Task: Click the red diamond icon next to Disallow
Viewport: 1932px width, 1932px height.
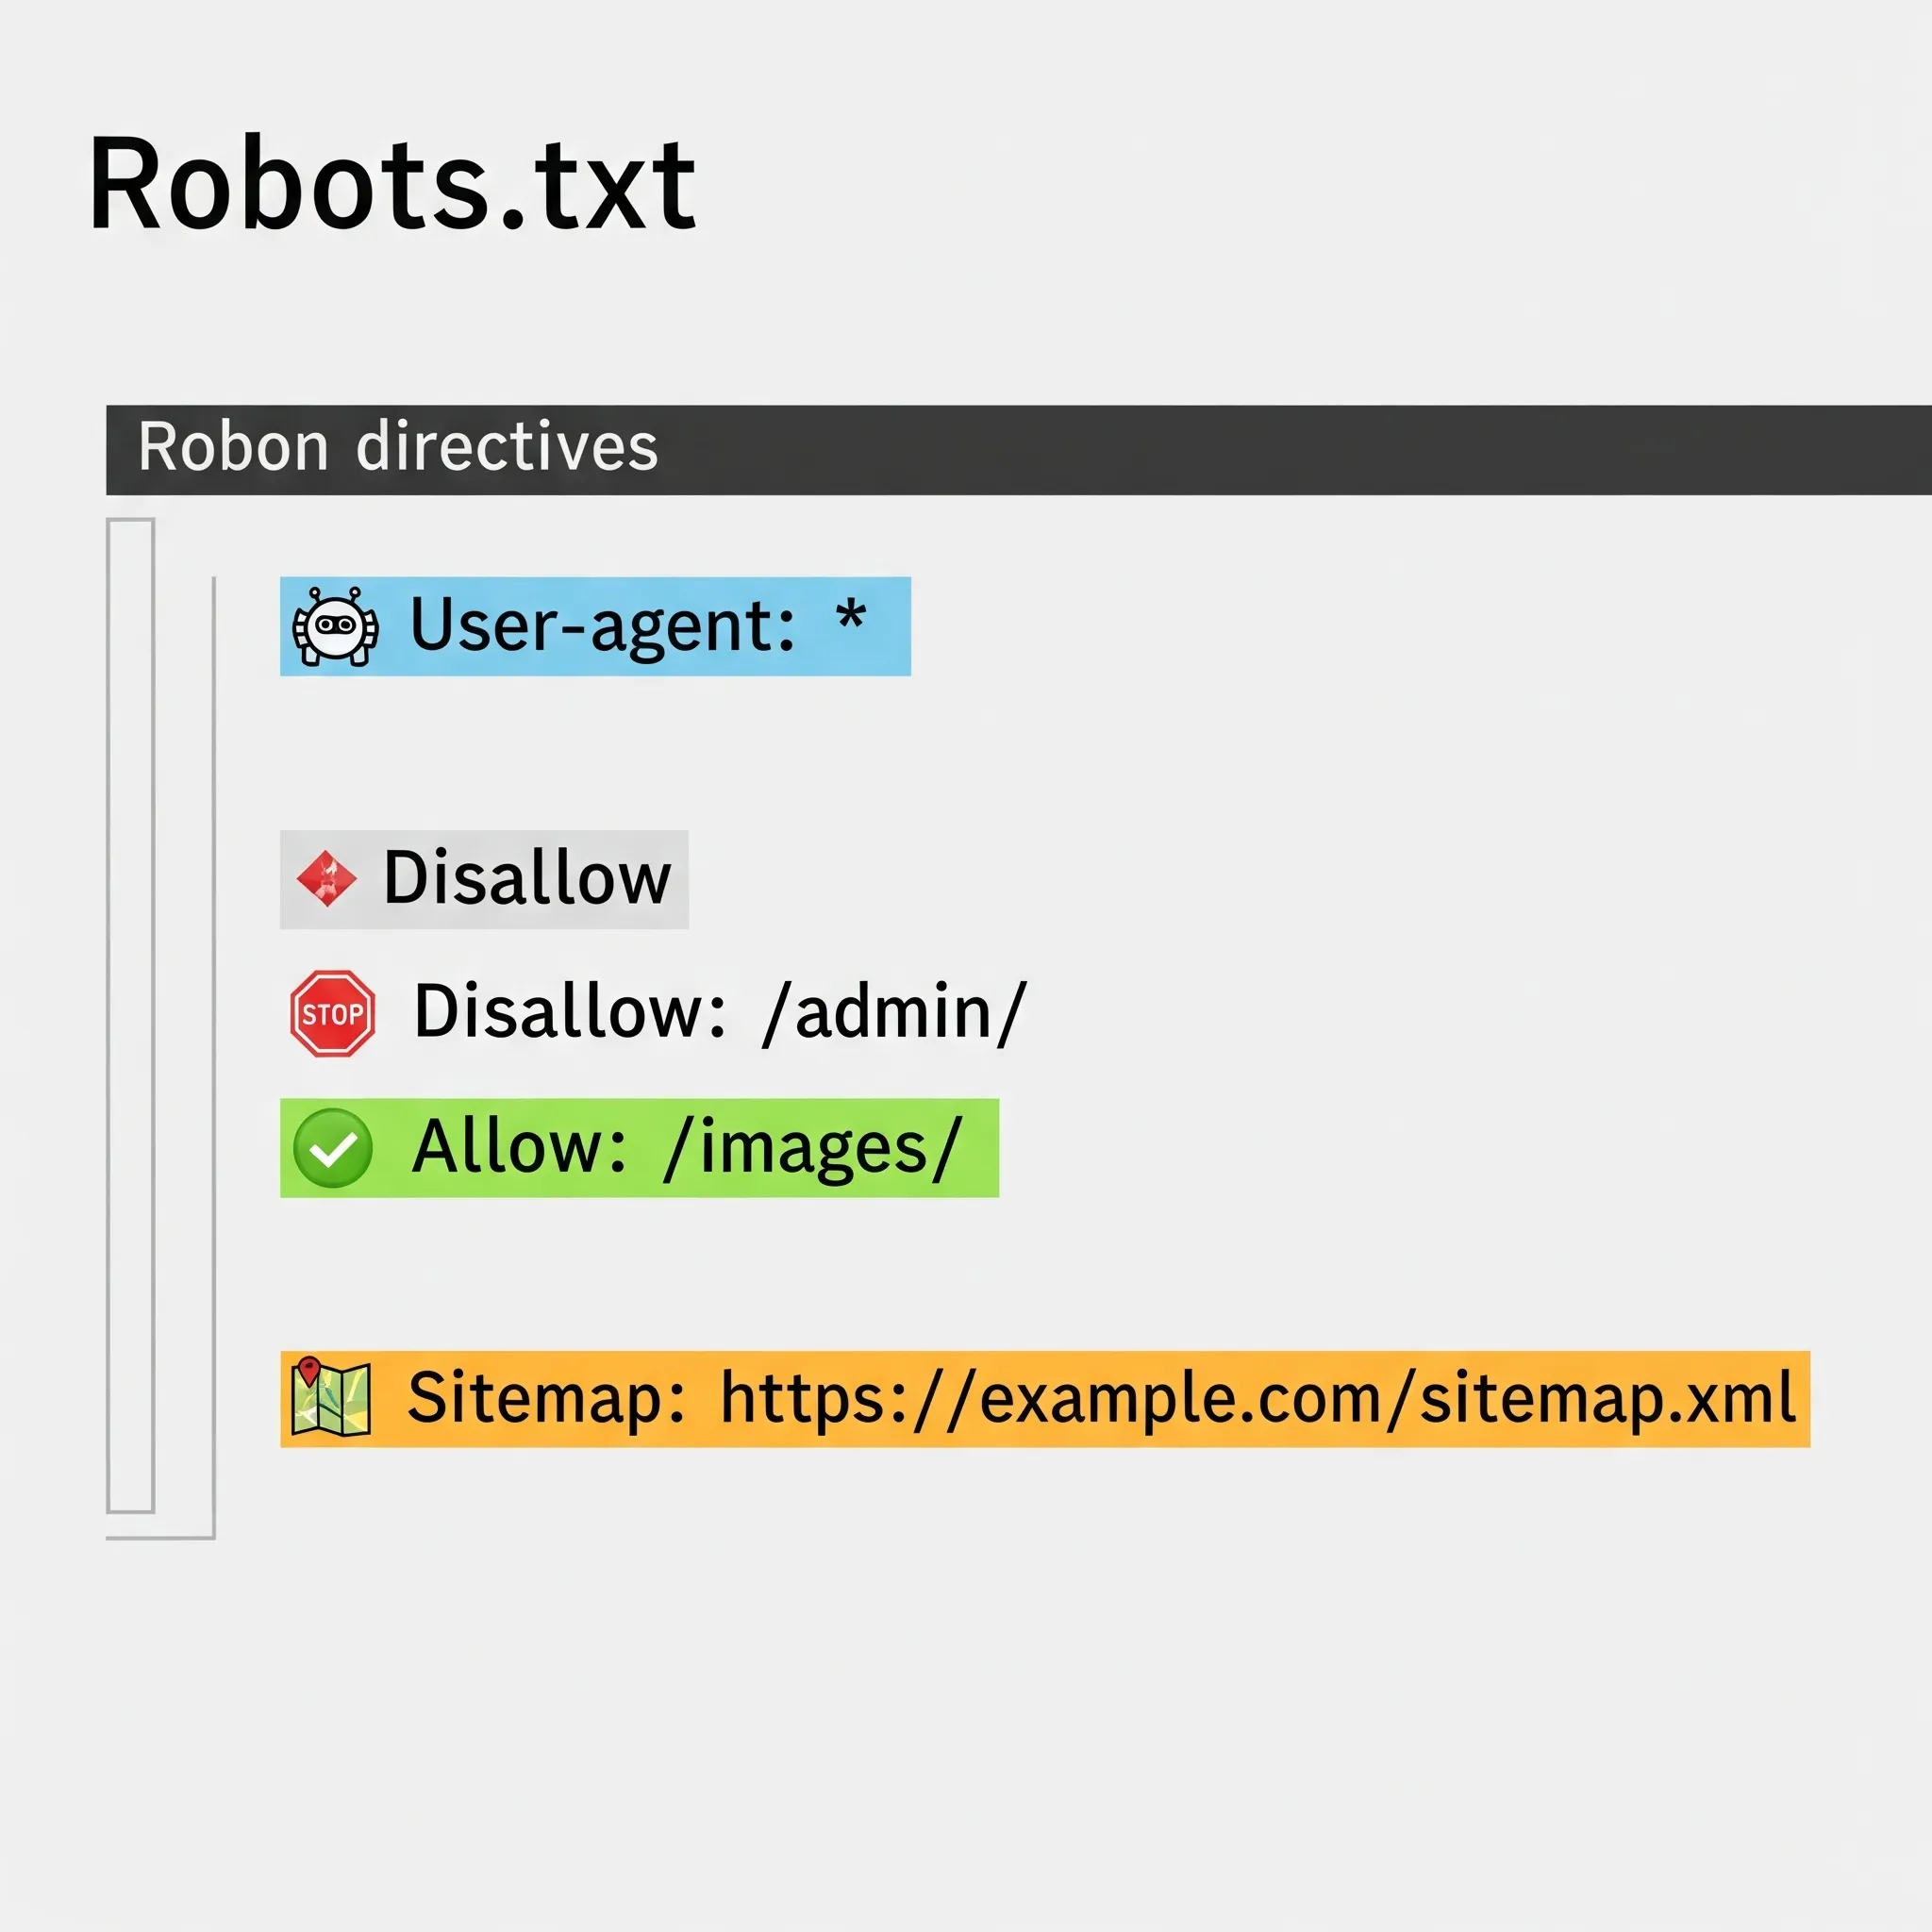Action: [326, 879]
